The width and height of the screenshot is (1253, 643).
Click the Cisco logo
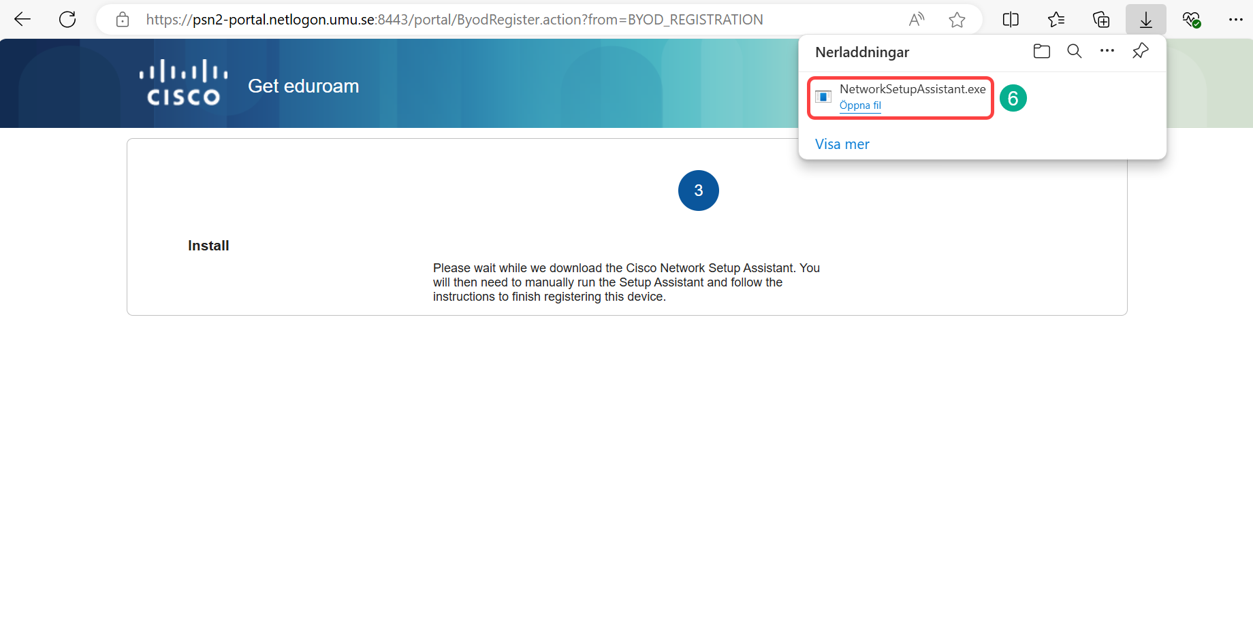[184, 83]
